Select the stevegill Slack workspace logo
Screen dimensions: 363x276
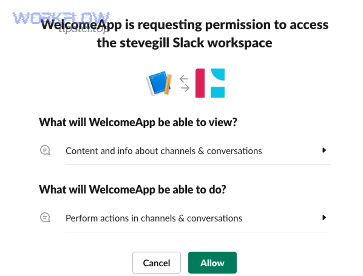pyautogui.click(x=210, y=83)
